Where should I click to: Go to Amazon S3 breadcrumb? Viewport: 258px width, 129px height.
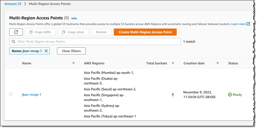(13, 4)
